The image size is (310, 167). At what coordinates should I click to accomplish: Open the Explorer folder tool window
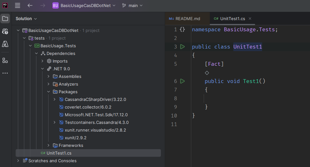[5, 19]
